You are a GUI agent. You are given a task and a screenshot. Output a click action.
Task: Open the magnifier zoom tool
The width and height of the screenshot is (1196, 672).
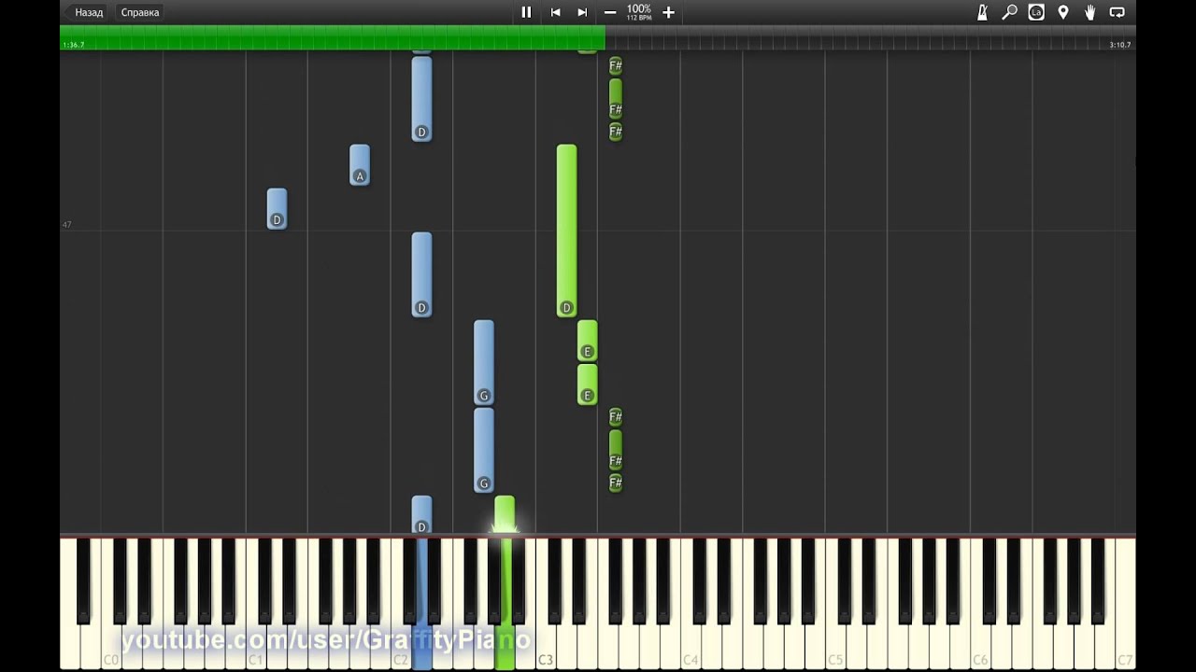coord(1009,12)
